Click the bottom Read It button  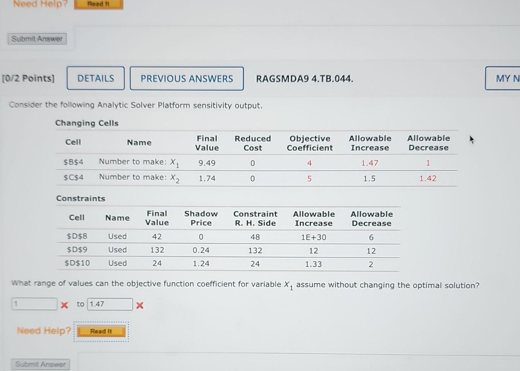point(101,331)
